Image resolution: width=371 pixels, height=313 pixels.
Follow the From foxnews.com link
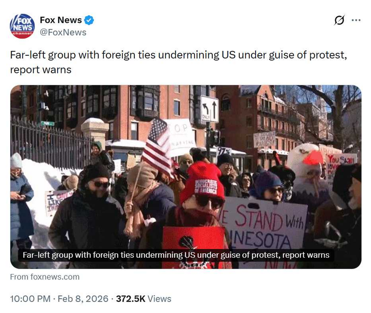coord(45,277)
